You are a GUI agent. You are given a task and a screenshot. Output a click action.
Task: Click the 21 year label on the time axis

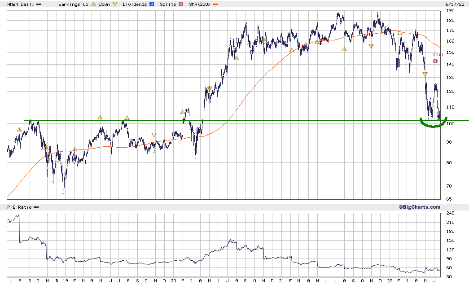pos(281,281)
